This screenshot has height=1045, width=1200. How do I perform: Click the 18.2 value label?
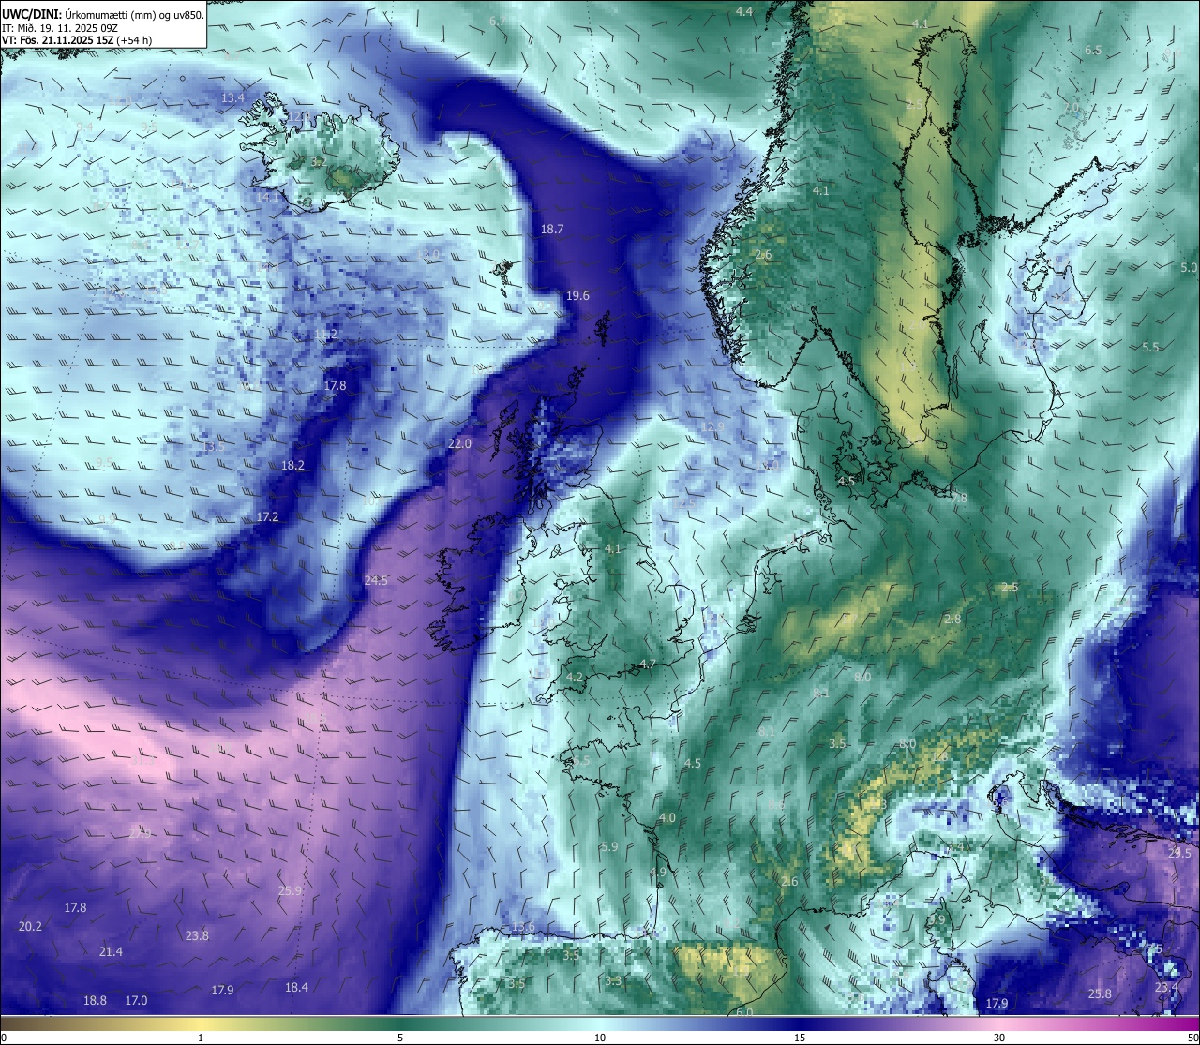pyautogui.click(x=292, y=466)
